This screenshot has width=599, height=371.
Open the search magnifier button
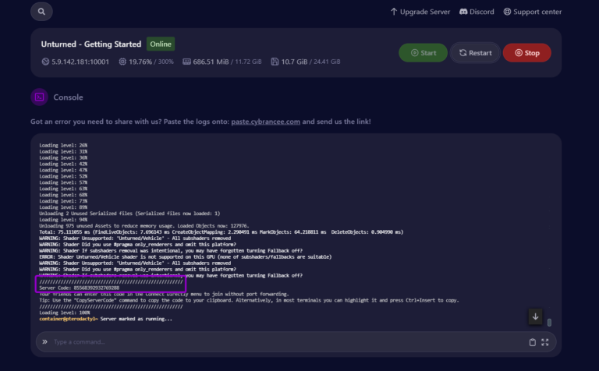point(41,12)
